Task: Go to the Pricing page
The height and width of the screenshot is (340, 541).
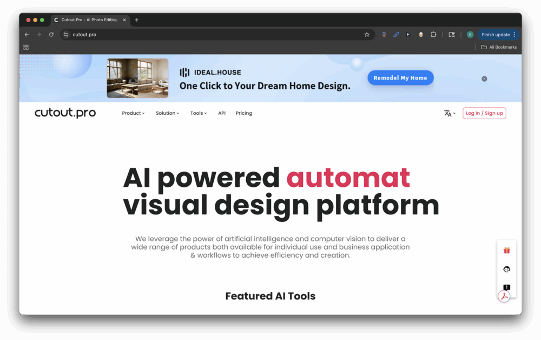Action: [x=244, y=113]
